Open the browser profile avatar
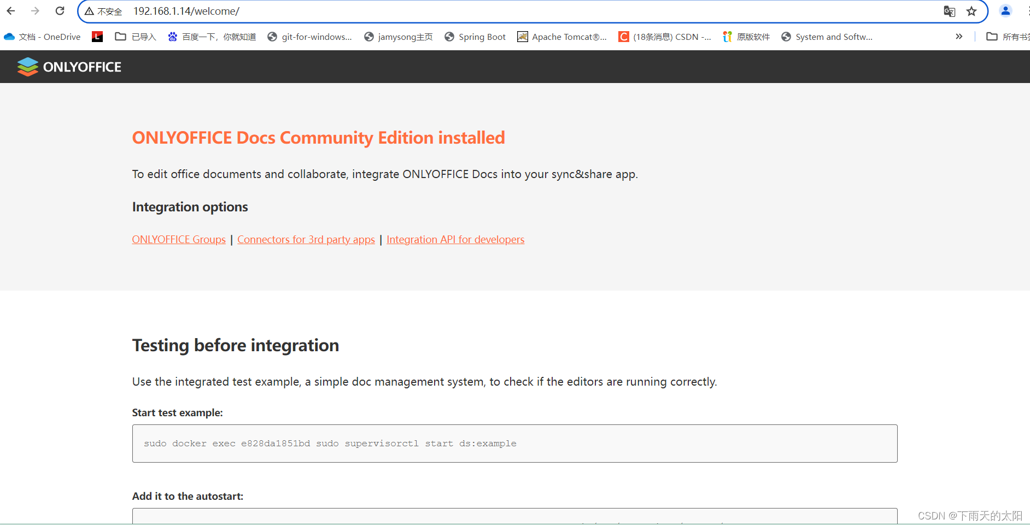Screen dimensions: 1030x526 click(x=1005, y=11)
